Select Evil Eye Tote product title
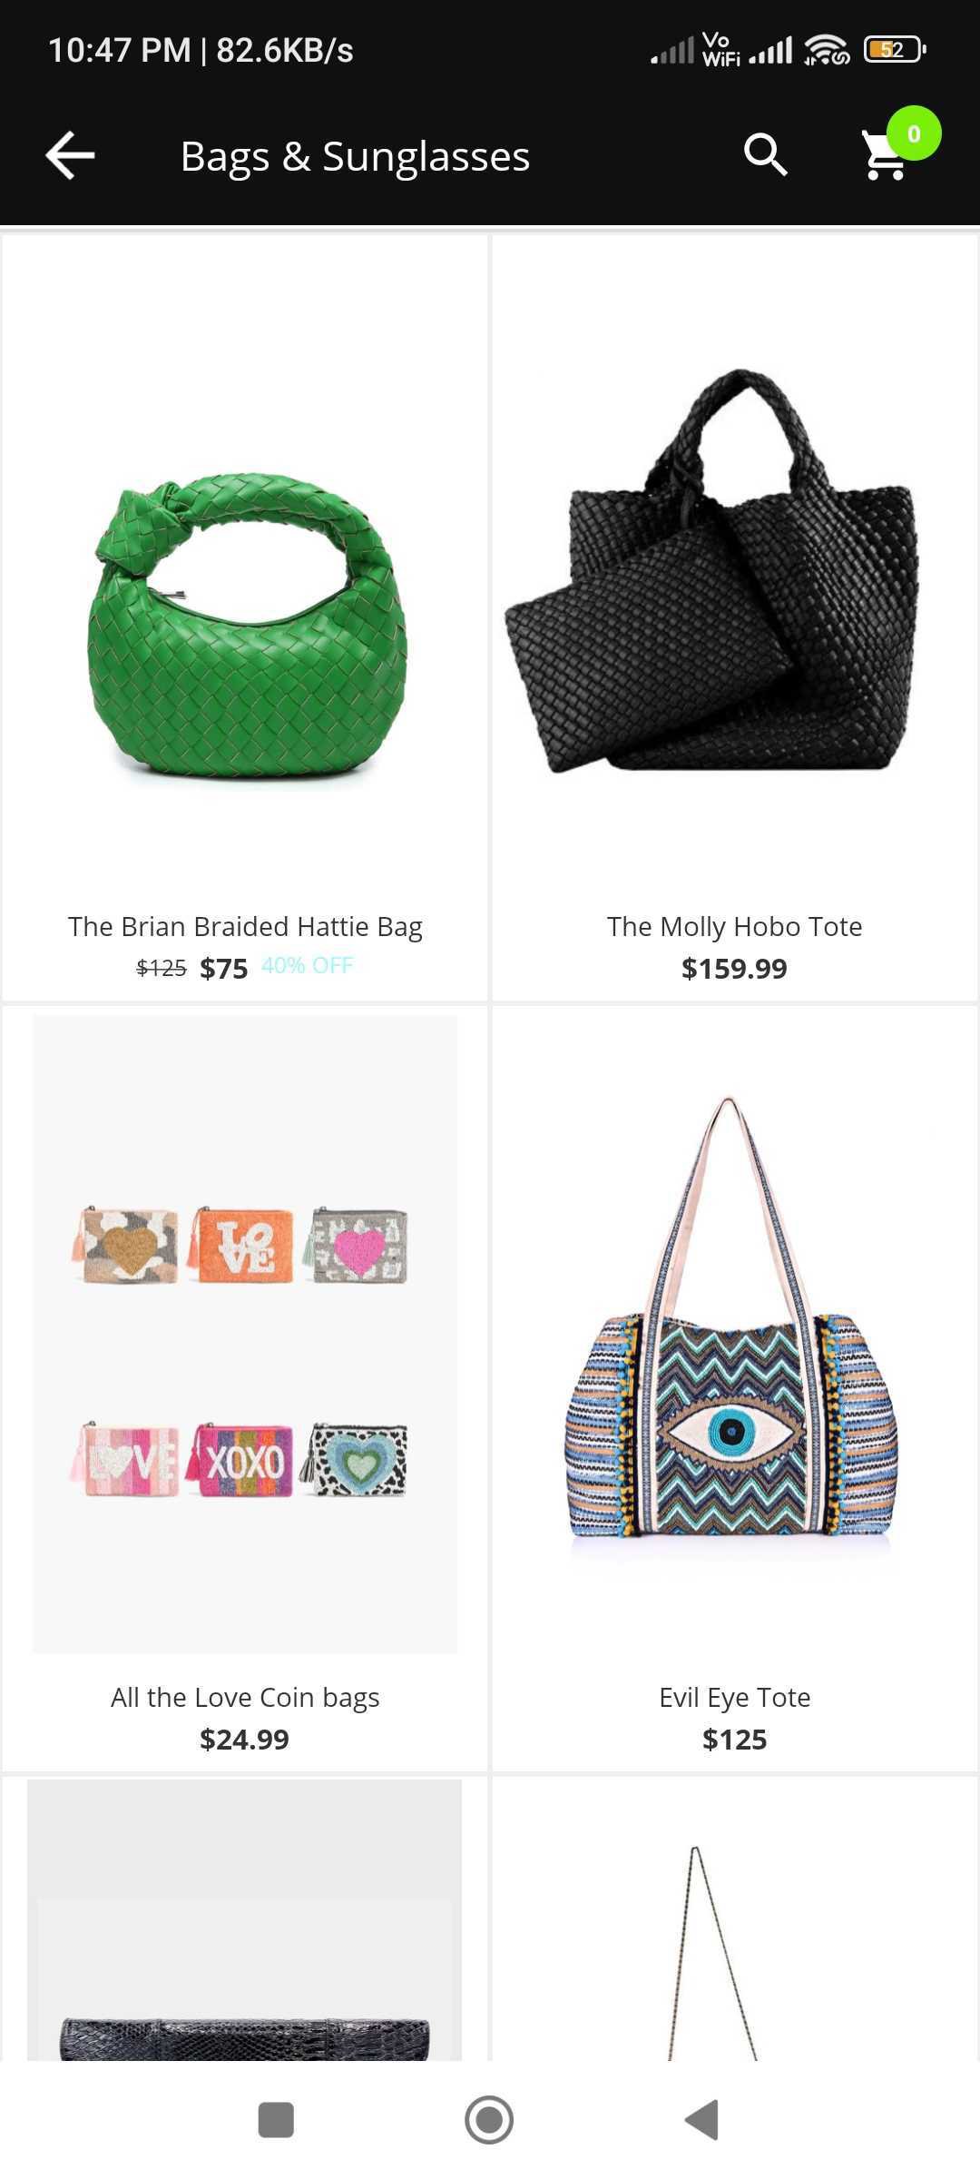The width and height of the screenshot is (980, 2179). tap(735, 1697)
